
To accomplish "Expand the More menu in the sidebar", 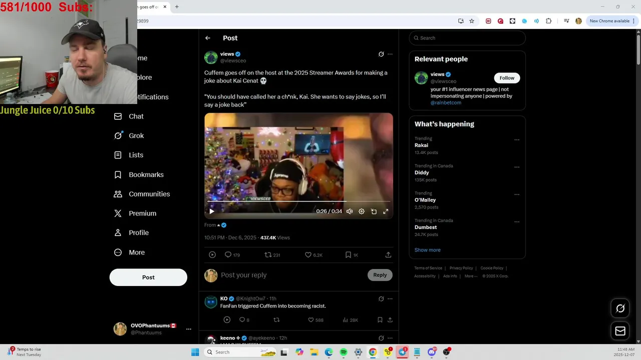I will coord(129,252).
